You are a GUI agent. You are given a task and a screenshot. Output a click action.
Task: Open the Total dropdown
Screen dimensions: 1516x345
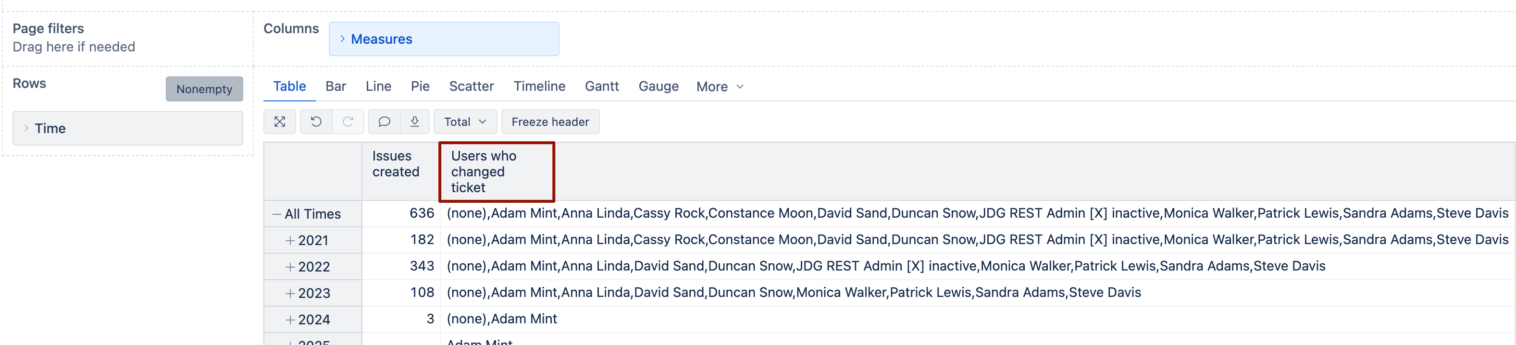[x=465, y=122]
